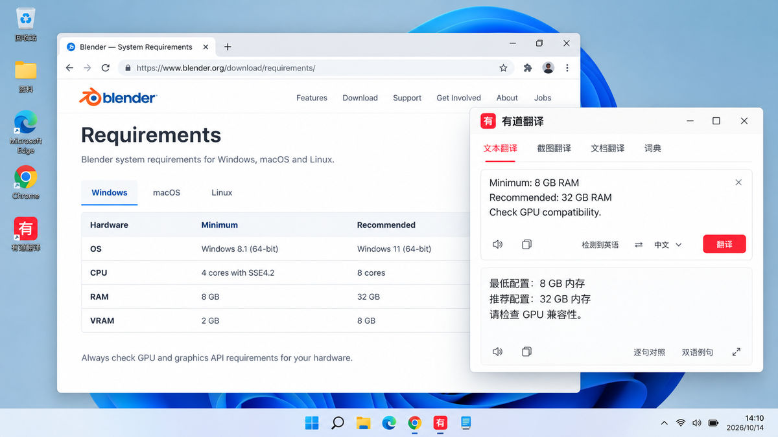This screenshot has width=778, height=437.
Task: Select the macOS requirements tab
Action: [x=167, y=193]
